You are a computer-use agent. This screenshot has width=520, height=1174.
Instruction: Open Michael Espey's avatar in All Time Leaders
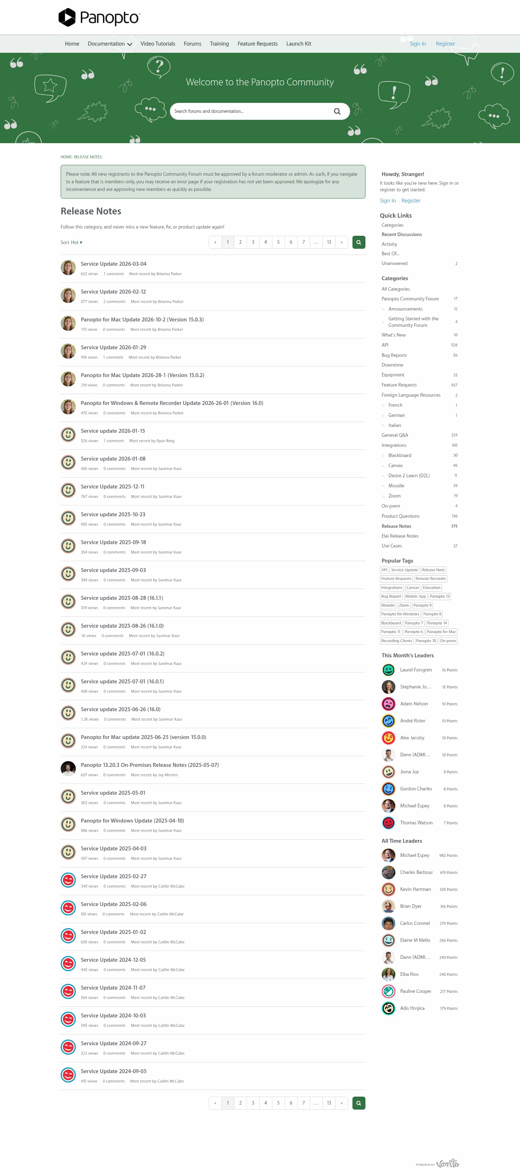tap(388, 855)
